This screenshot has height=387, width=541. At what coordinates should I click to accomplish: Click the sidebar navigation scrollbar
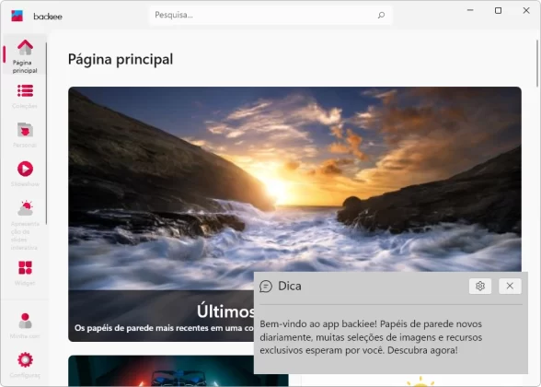tap(47, 133)
